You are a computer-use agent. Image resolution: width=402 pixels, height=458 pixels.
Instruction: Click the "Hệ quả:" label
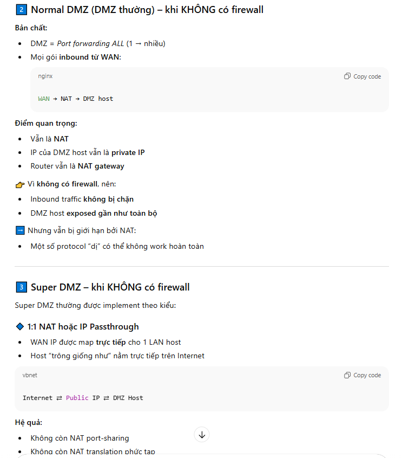[29, 422]
